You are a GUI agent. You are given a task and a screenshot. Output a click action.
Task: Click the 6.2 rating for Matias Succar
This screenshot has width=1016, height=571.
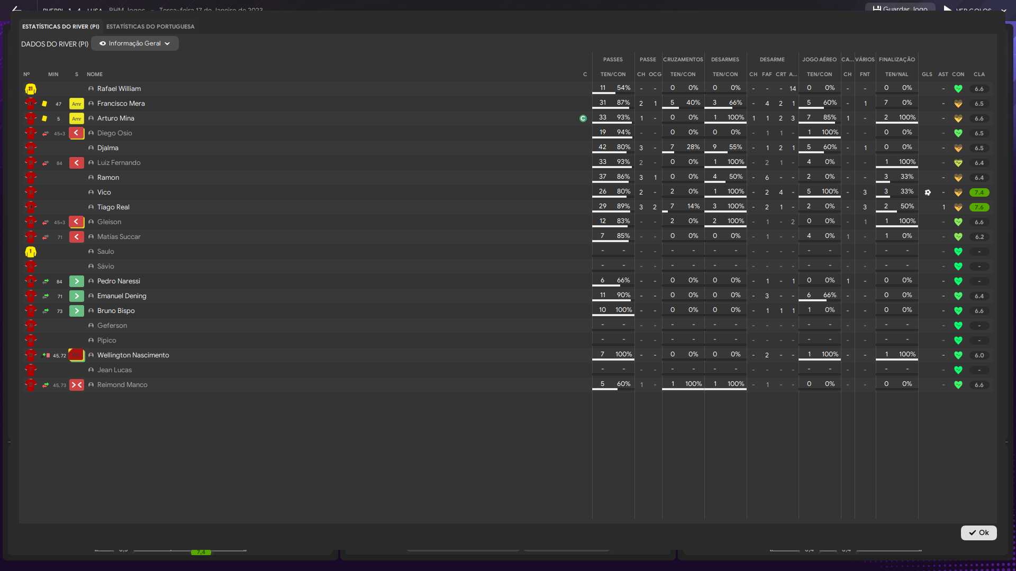click(979, 237)
